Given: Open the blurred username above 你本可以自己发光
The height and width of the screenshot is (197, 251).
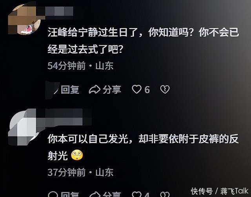Looking at the screenshot, I should coord(64,117).
